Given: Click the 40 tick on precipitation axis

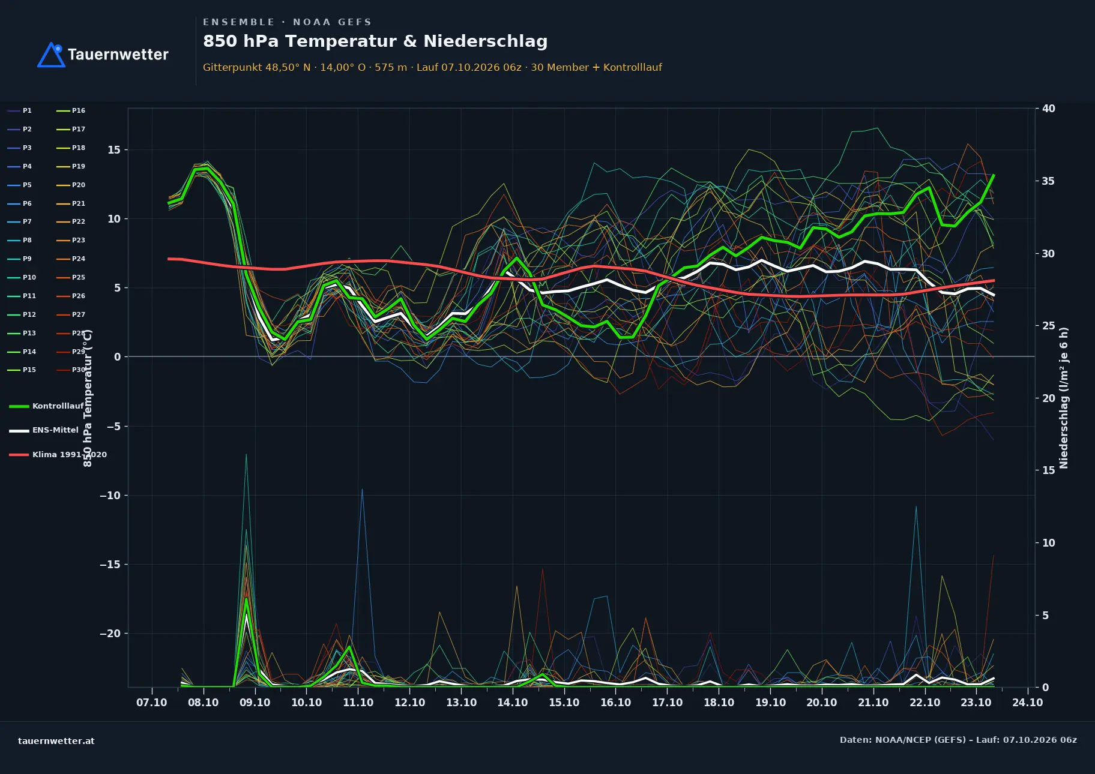Looking at the screenshot, I should (1049, 109).
